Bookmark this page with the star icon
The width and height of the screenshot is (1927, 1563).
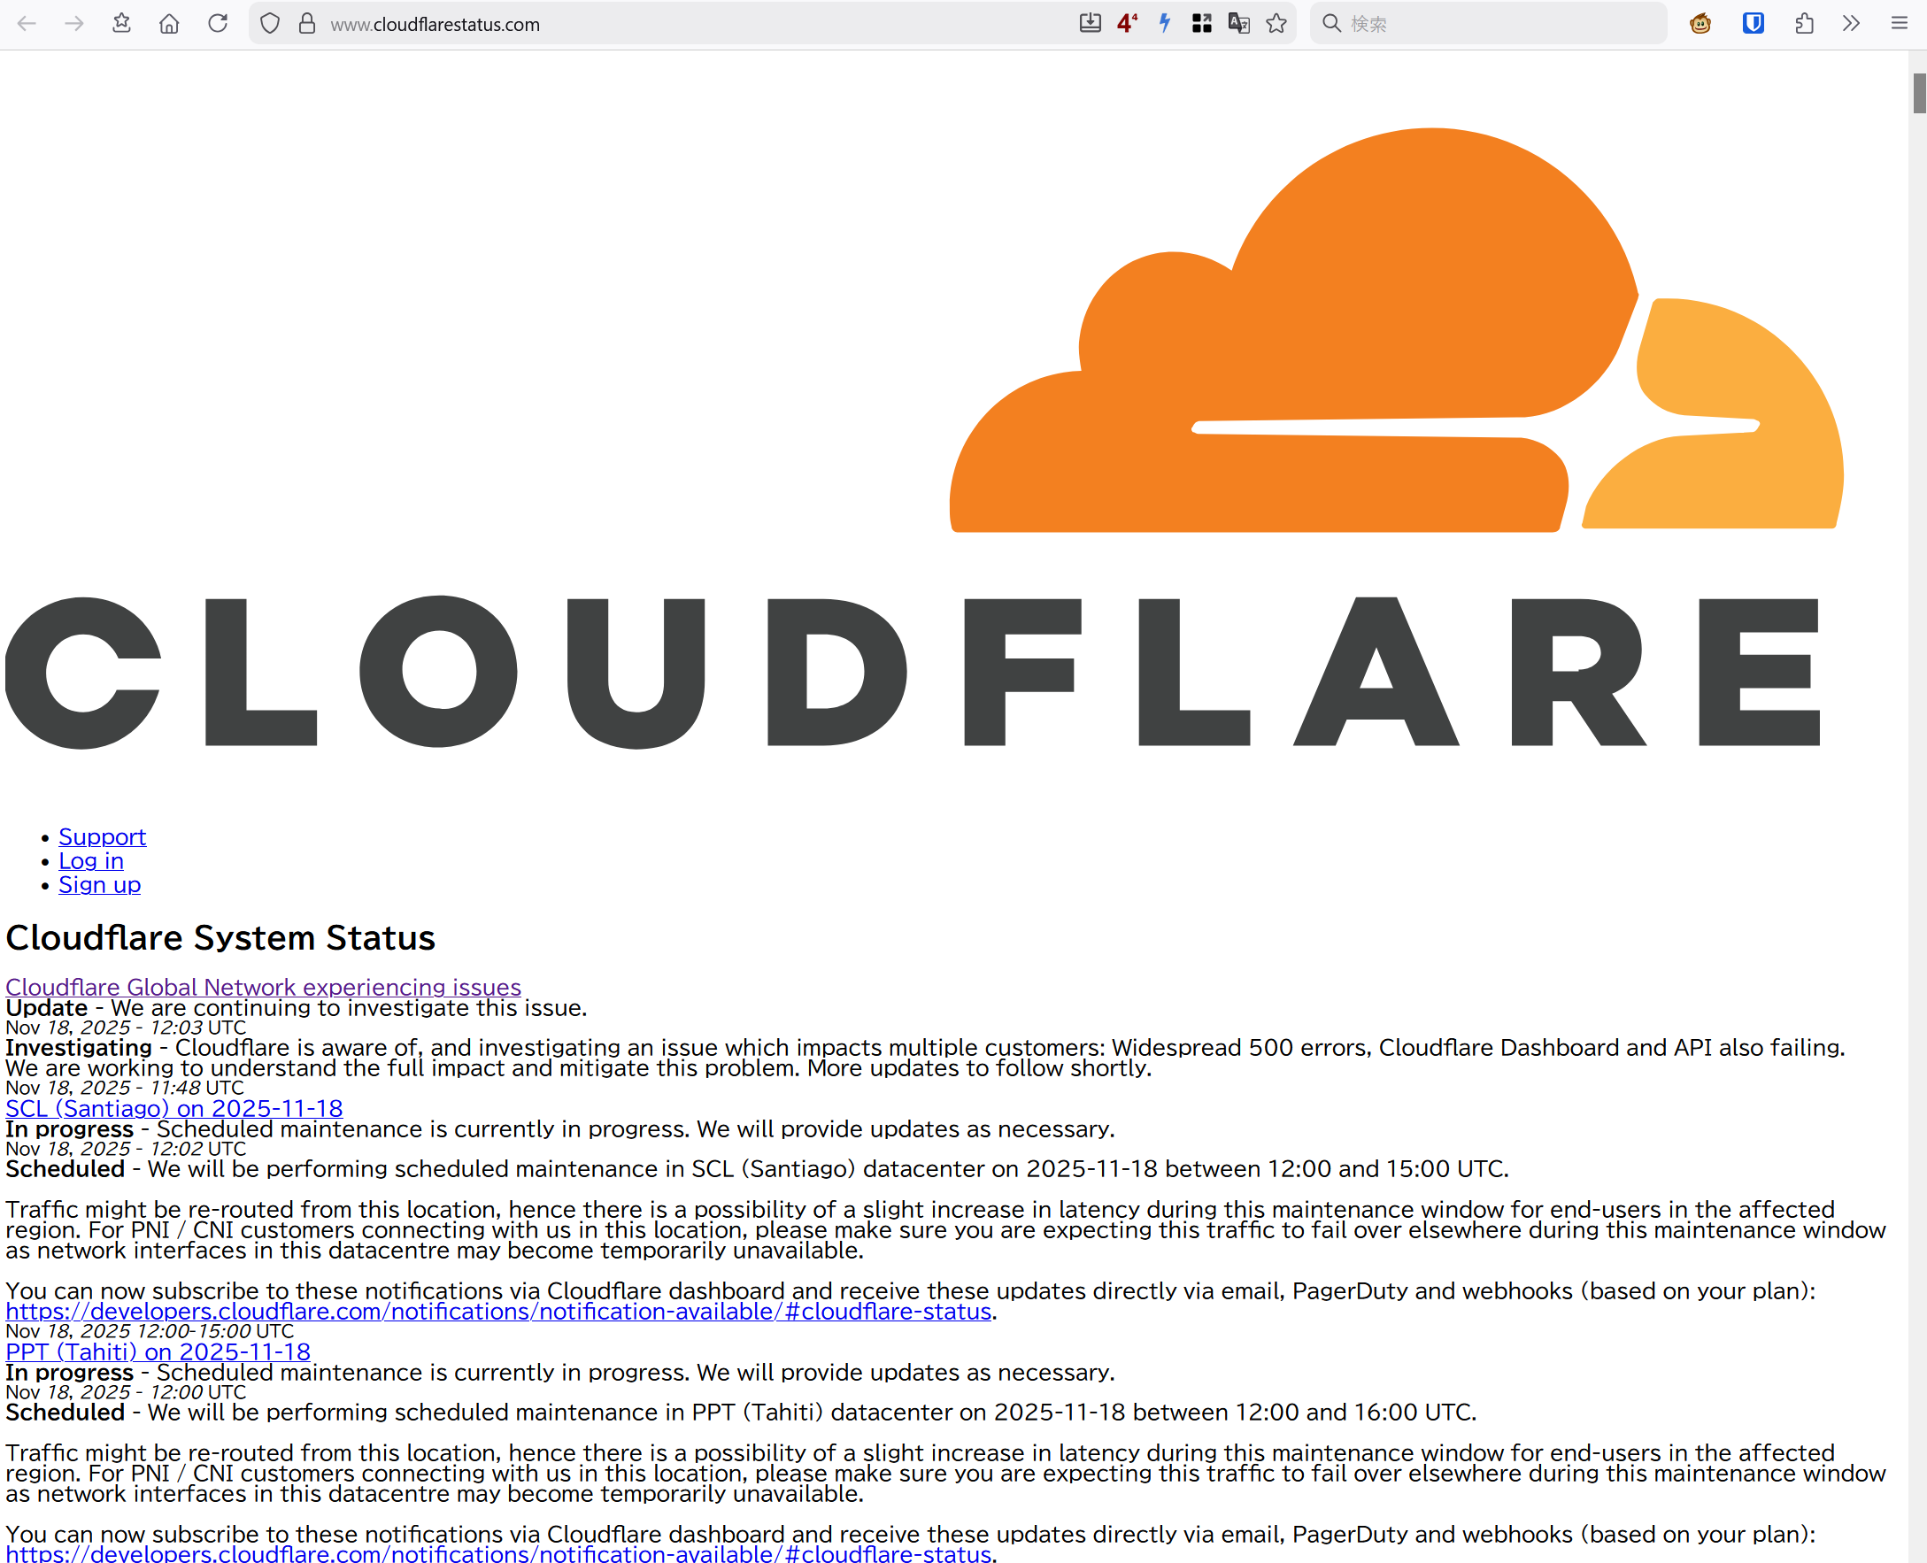coord(1275,23)
